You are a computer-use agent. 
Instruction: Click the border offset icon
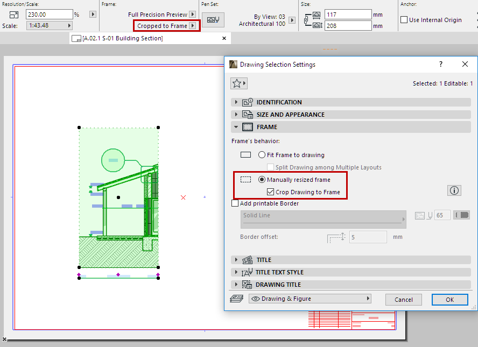336,237
